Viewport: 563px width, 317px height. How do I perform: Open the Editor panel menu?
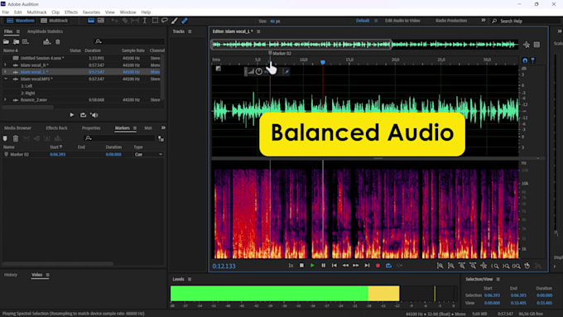click(x=258, y=31)
